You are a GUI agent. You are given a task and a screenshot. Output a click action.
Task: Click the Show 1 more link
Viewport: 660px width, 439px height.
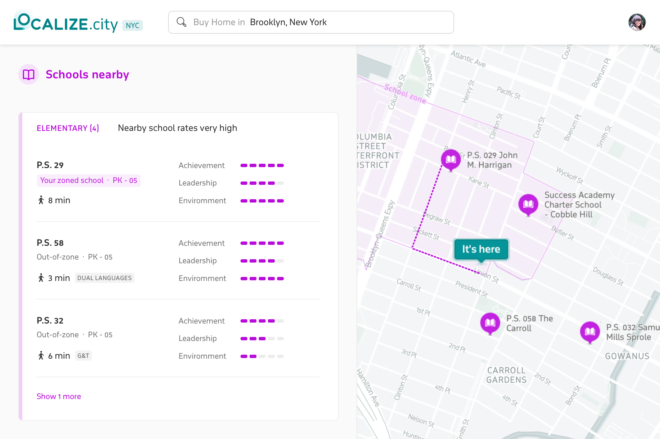click(x=59, y=396)
